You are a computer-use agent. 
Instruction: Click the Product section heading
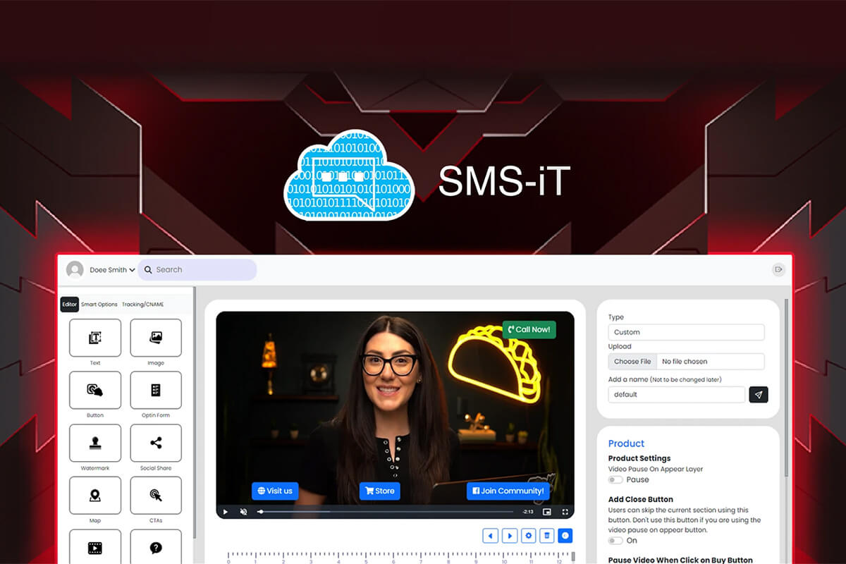[626, 443]
